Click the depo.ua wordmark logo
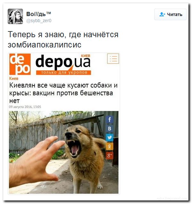Screen dimensions: 192x204 click(63, 63)
